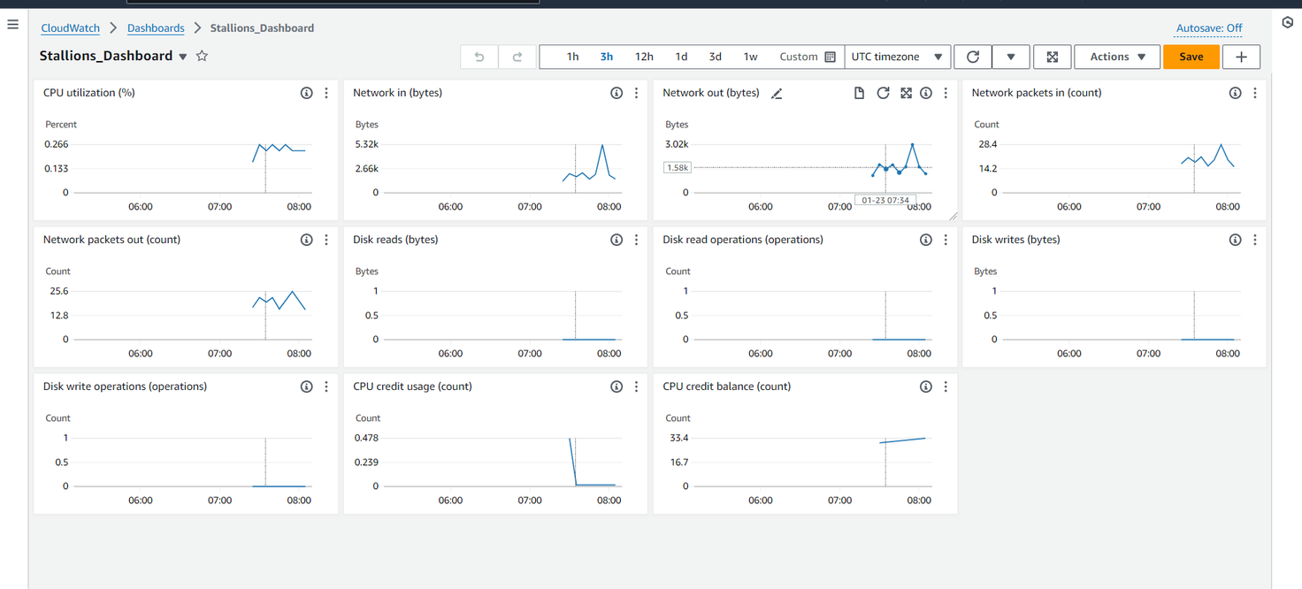Screen dimensions: 1302x589
Task: Click the undo arrow in the toolbar
Action: [x=479, y=57]
